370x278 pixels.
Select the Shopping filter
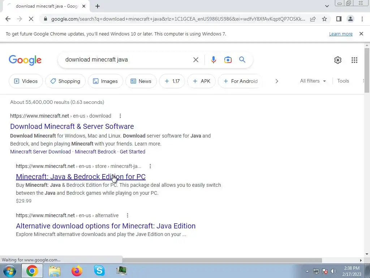point(65,81)
